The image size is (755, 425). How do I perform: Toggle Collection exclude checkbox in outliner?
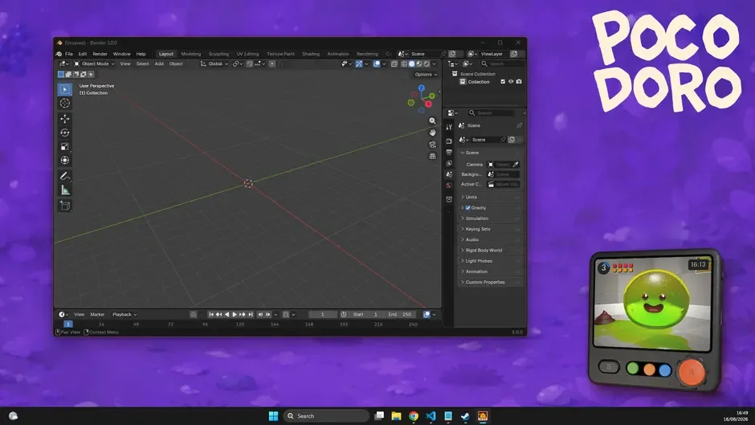click(503, 82)
